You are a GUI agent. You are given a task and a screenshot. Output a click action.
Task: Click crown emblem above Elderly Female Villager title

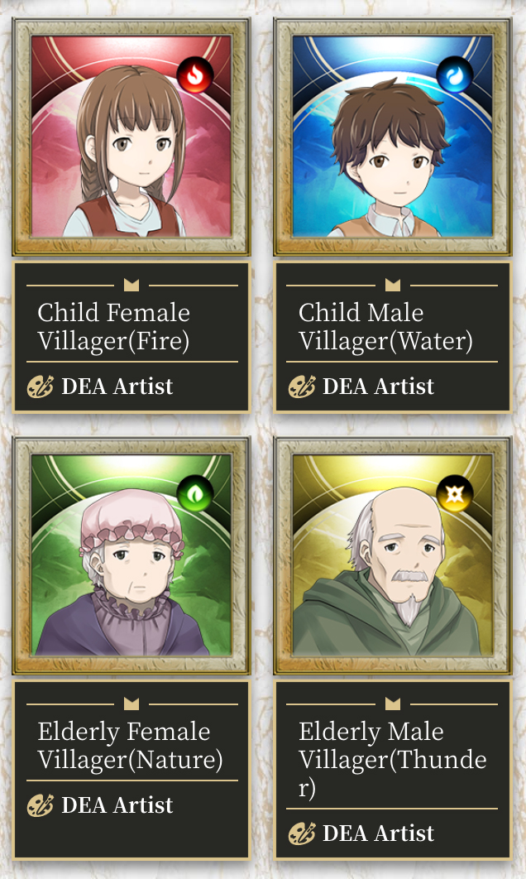(131, 704)
